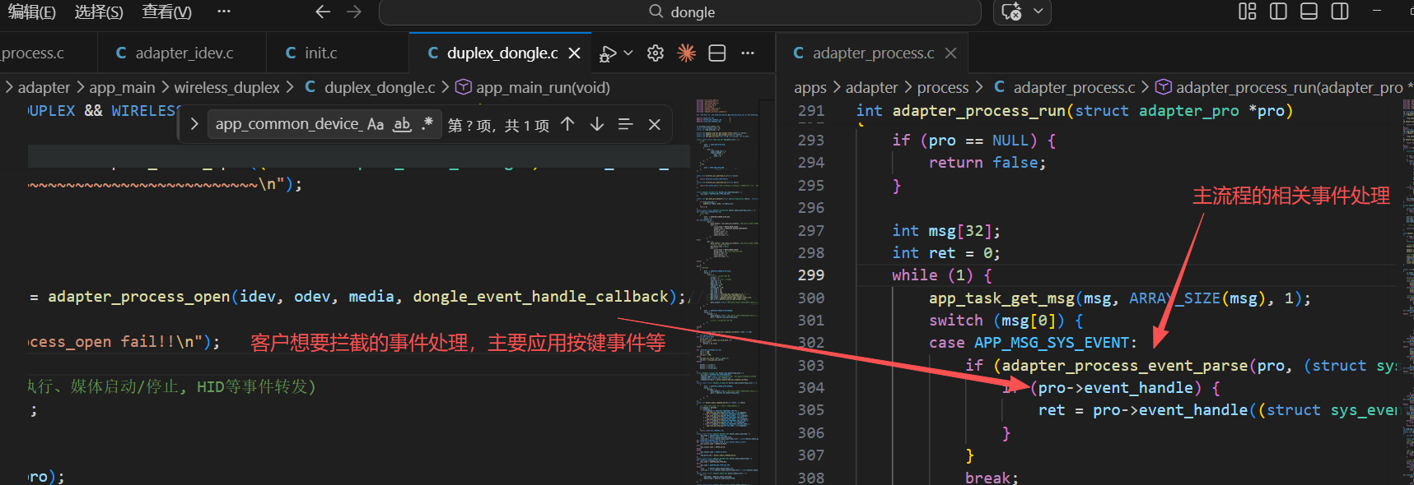Viewport: 1414px width, 485px height.
Task: Open the wireless_duplex breadcrumb
Action: pos(227,87)
